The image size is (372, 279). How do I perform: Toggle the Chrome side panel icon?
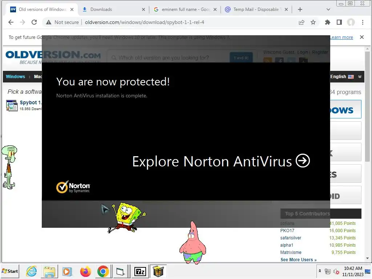[x=339, y=22]
